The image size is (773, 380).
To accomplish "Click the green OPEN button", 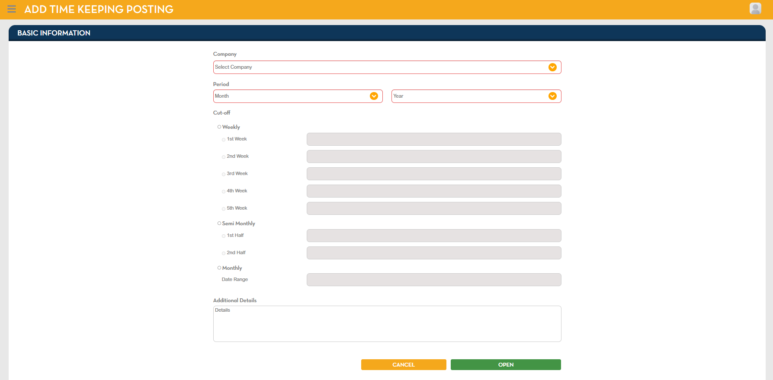I will [506, 365].
